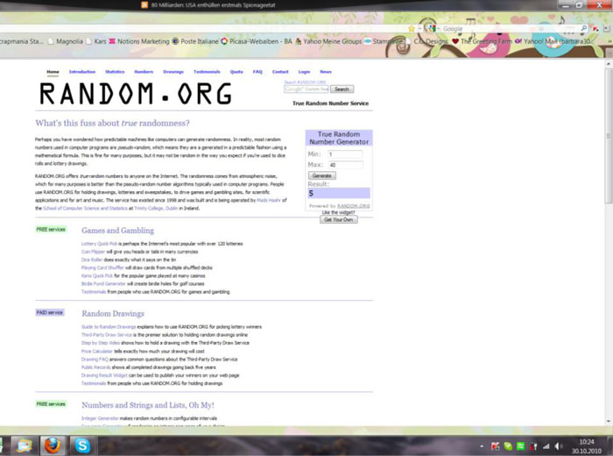Image resolution: width=613 pixels, height=456 pixels.
Task: Show hidden system tray icons
Action: 482,445
